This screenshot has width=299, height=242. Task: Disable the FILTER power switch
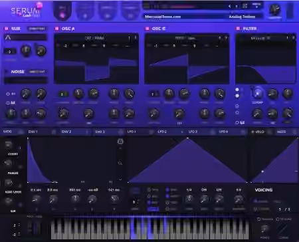point(238,29)
